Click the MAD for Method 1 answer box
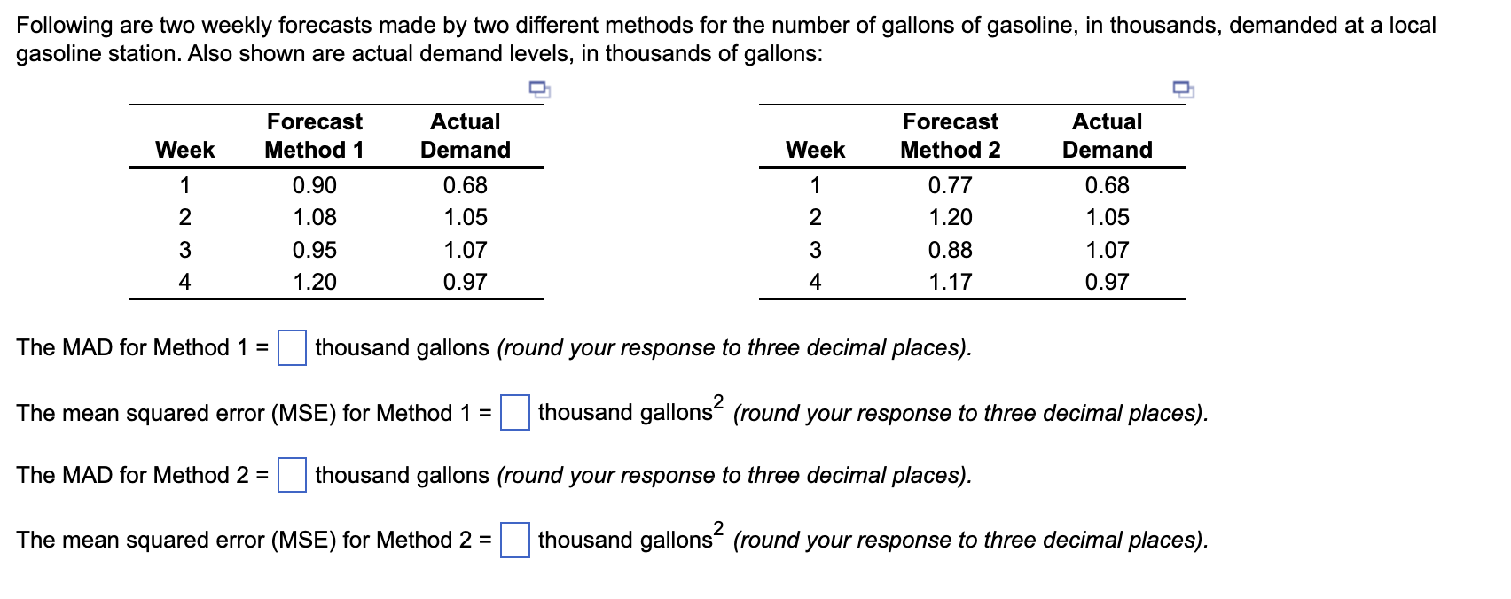 coord(293,349)
